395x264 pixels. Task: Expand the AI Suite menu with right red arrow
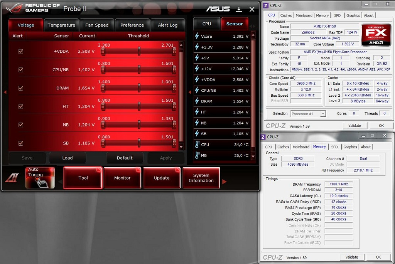click(224, 182)
